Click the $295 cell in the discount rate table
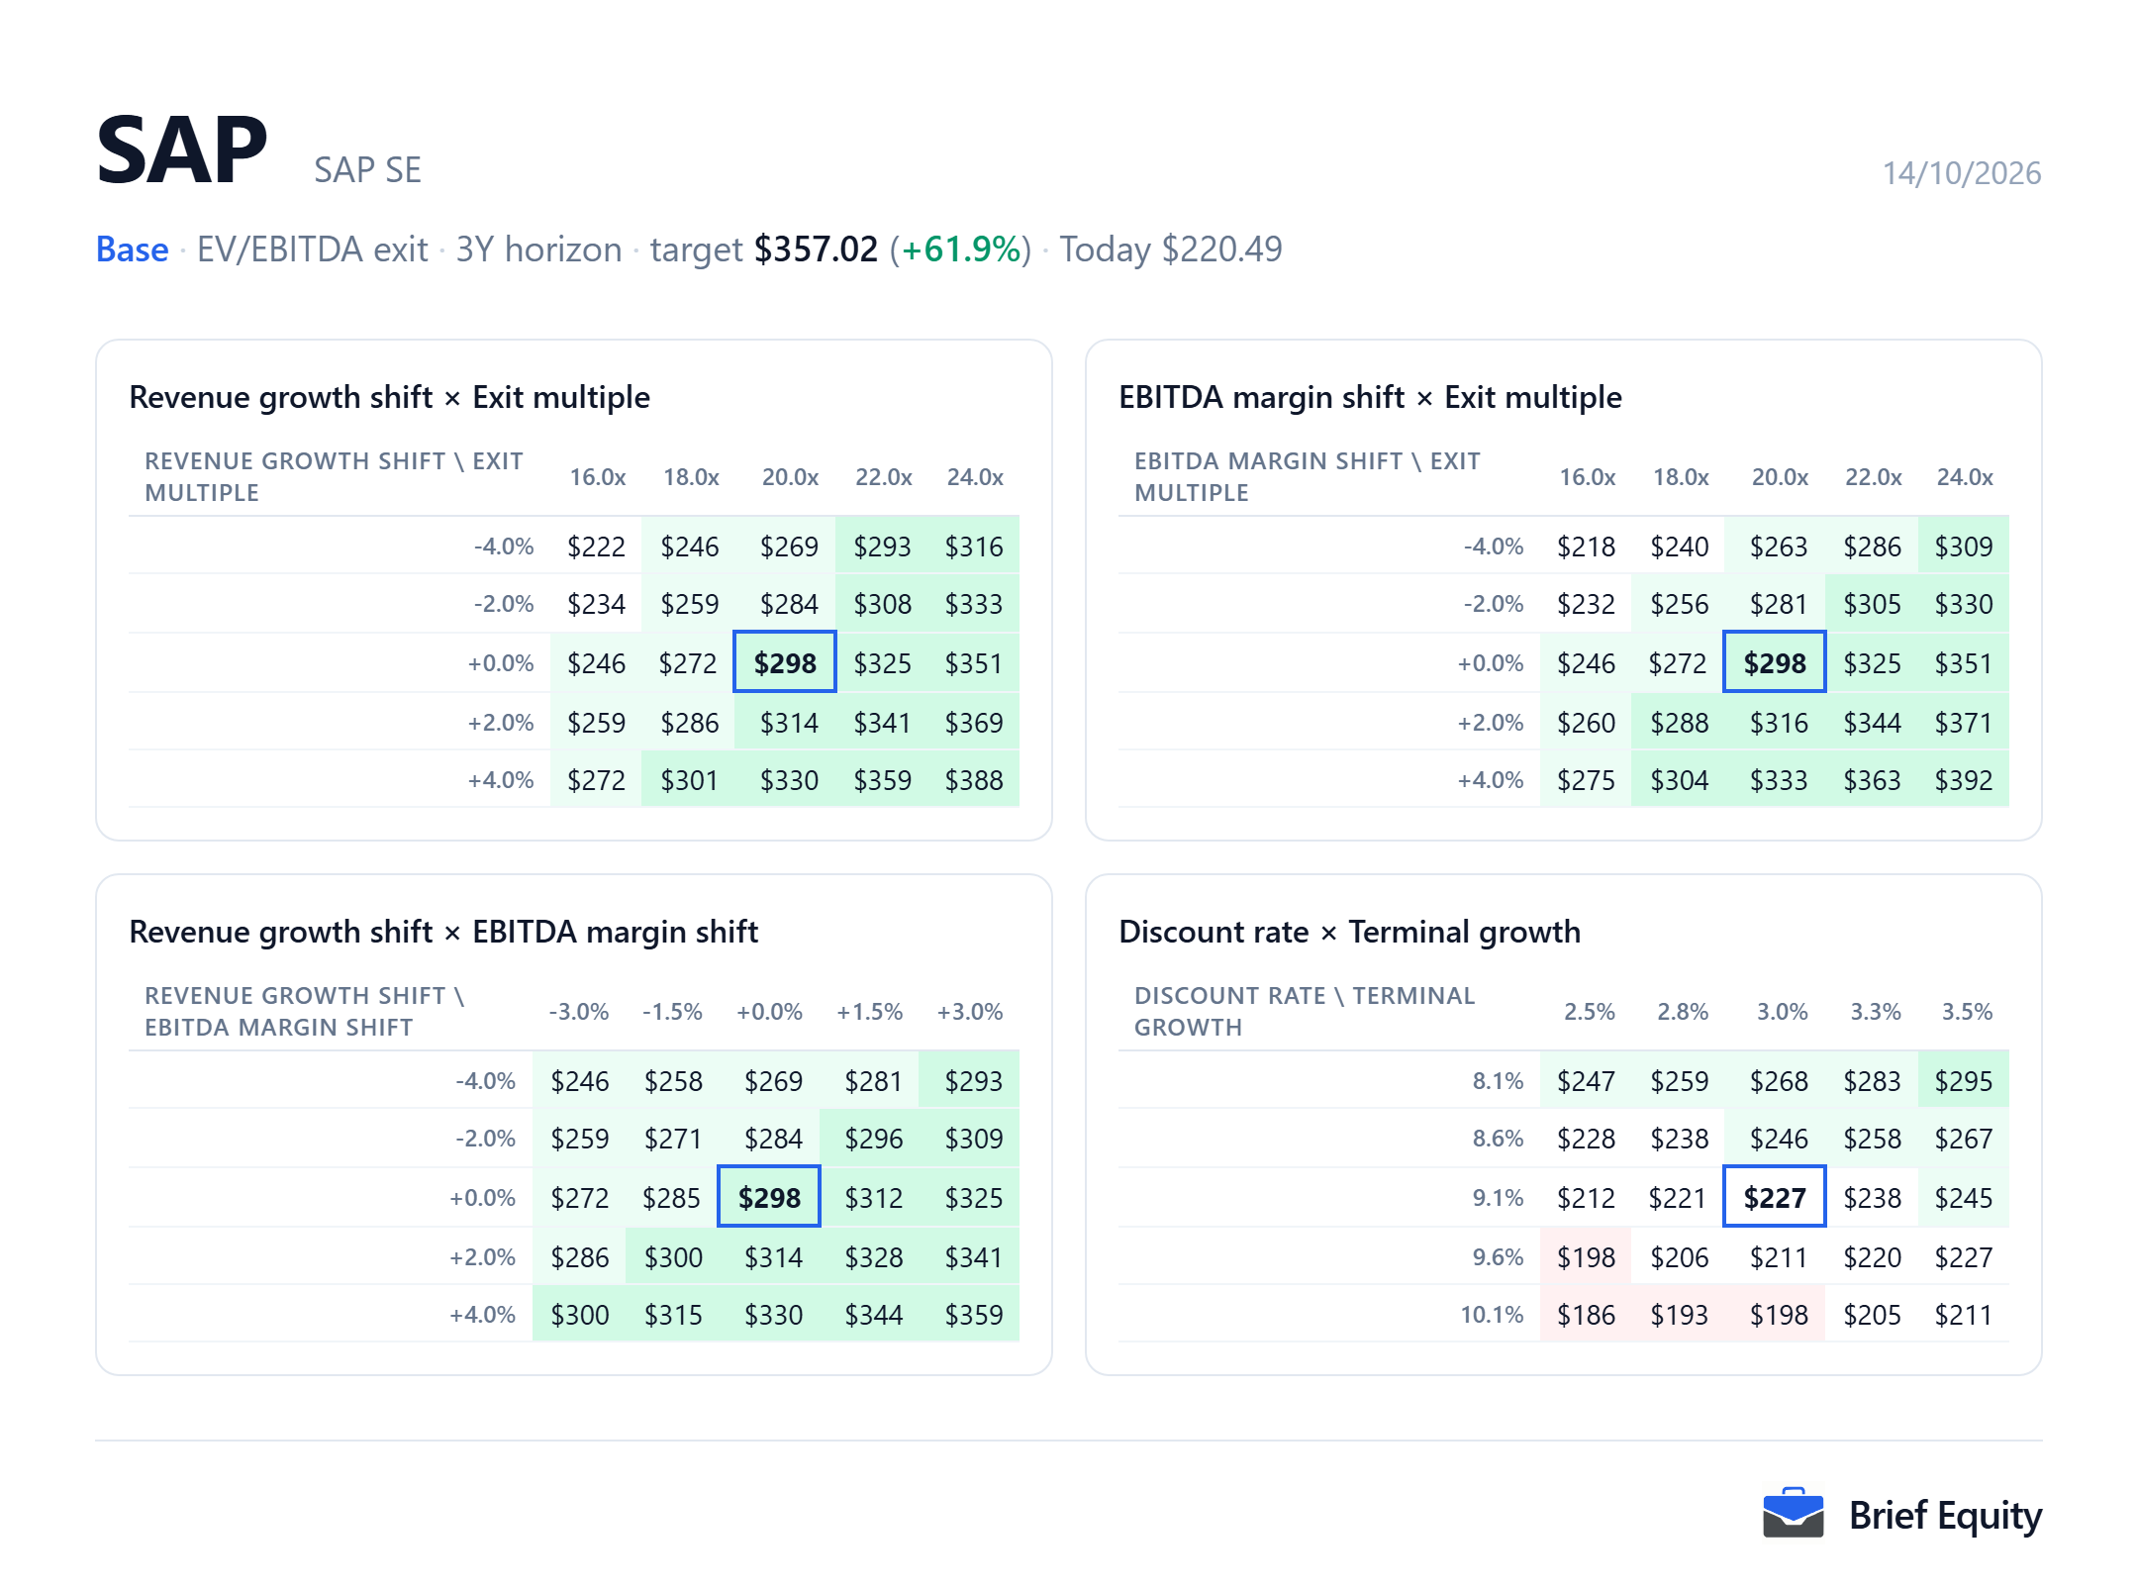This screenshot has height=1592, width=2138. 1964,1081
